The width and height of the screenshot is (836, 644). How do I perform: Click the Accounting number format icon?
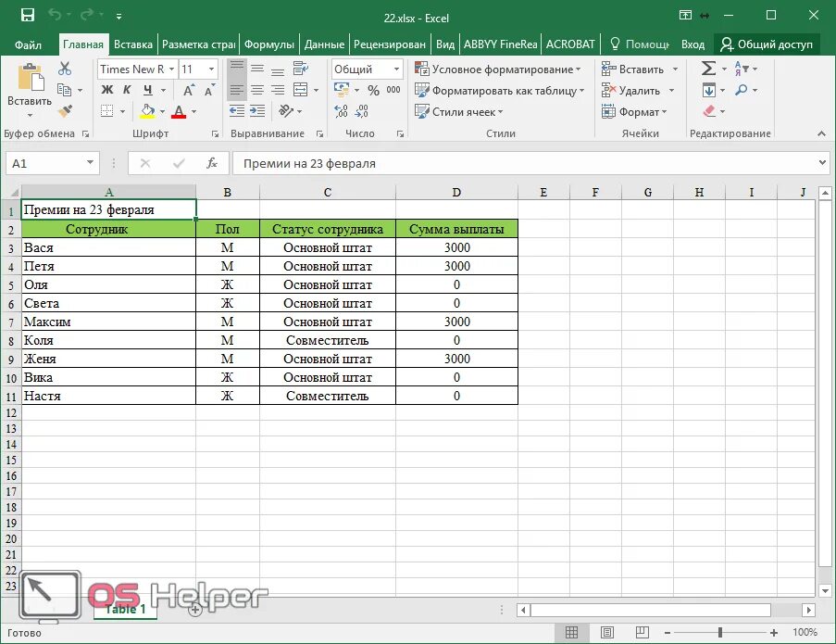342,90
